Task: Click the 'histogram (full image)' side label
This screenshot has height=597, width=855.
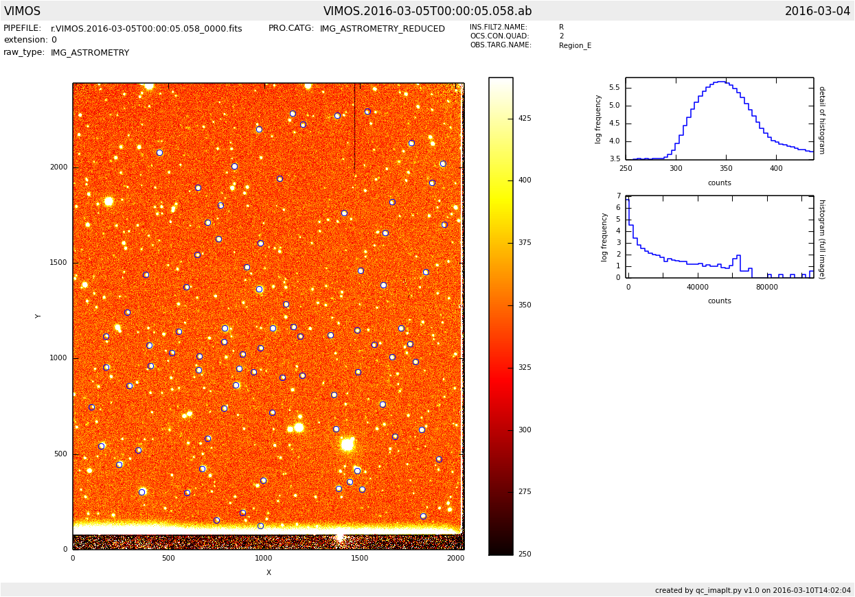Action: tap(821, 239)
